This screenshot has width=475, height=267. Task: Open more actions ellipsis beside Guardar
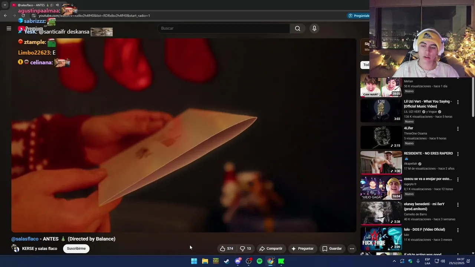352,248
